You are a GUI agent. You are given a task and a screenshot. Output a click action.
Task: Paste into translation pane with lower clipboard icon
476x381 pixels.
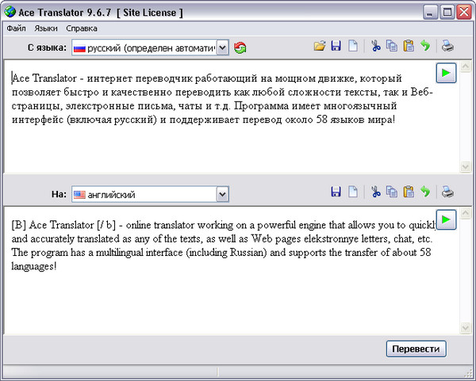[409, 192]
